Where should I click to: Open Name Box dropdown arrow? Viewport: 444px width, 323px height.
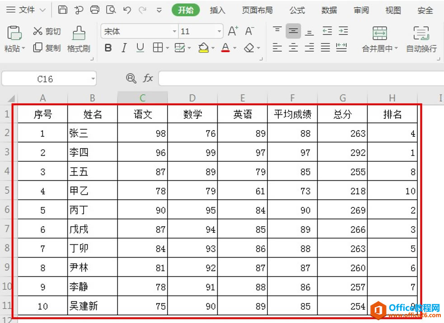click(x=93, y=79)
